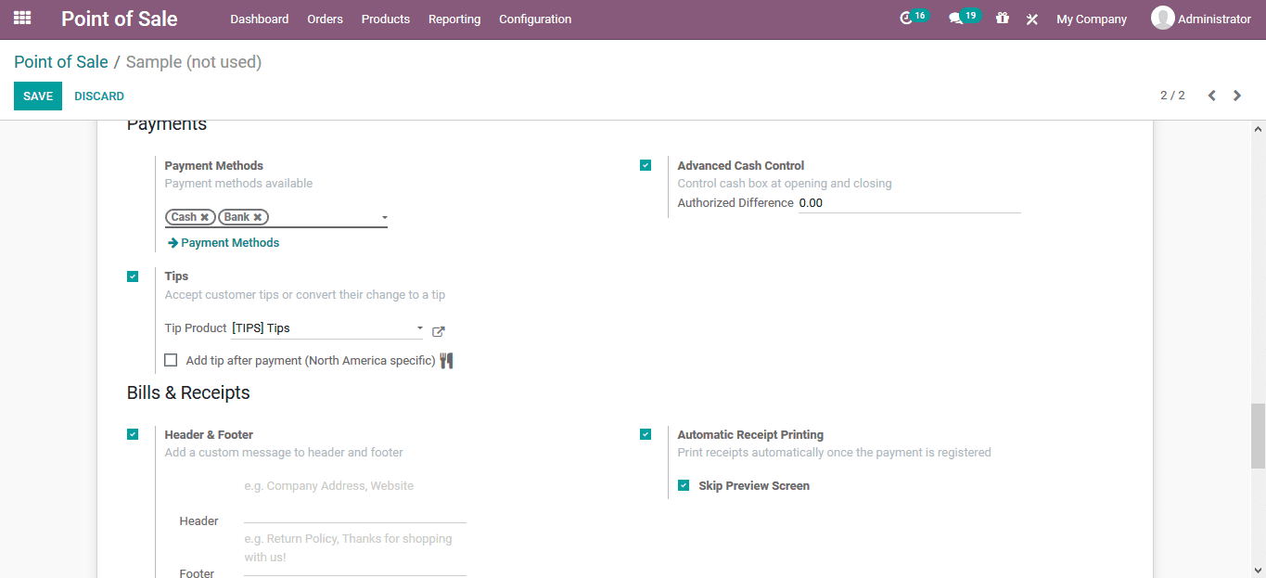This screenshot has width=1266, height=578.
Task: Click the external link icon beside Tip Product
Action: click(438, 330)
